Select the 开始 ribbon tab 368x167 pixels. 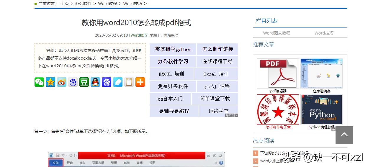click(70, 163)
